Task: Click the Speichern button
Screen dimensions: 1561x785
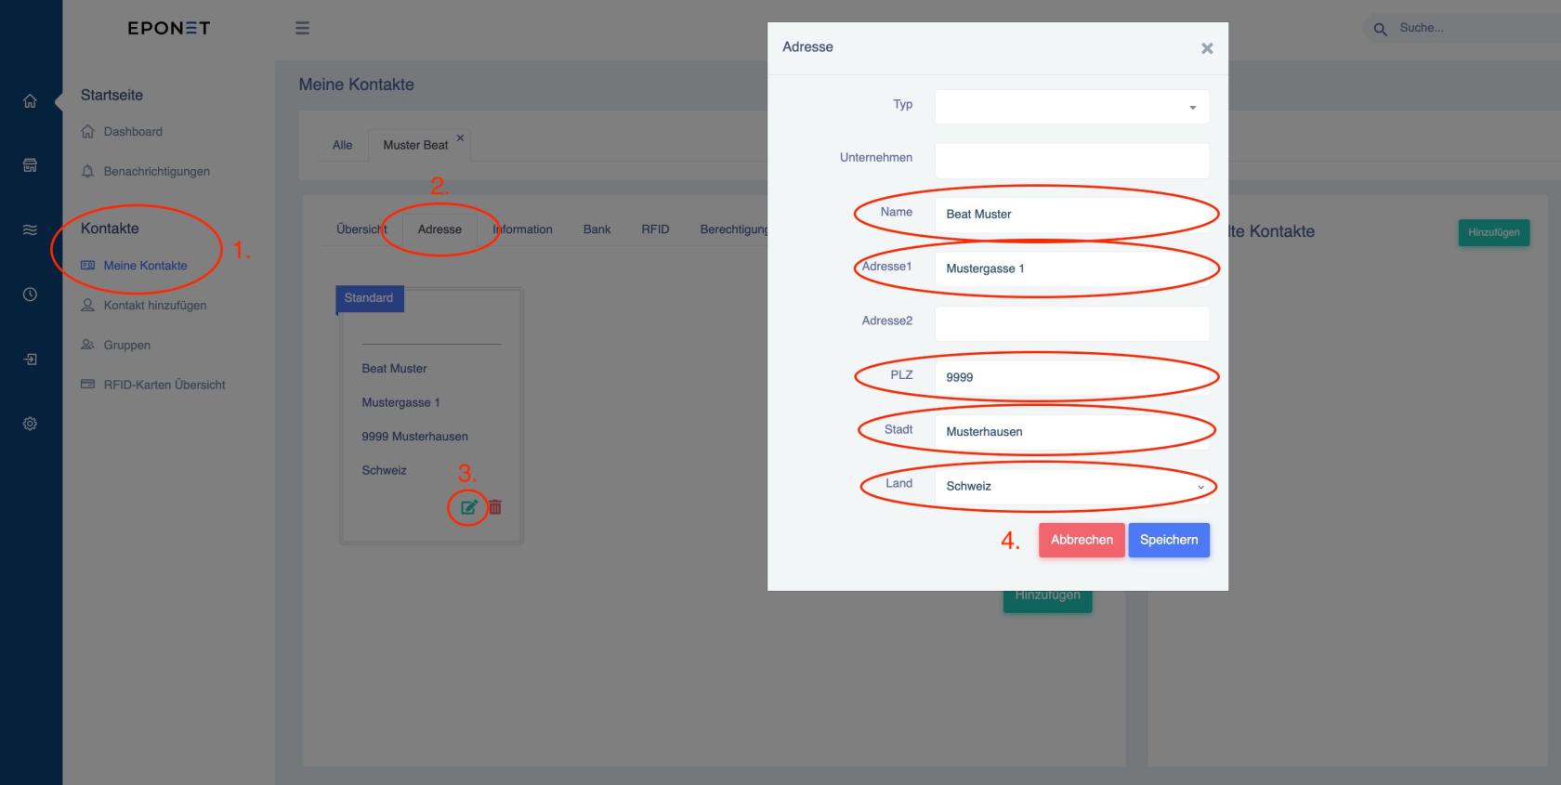Action: click(1168, 540)
